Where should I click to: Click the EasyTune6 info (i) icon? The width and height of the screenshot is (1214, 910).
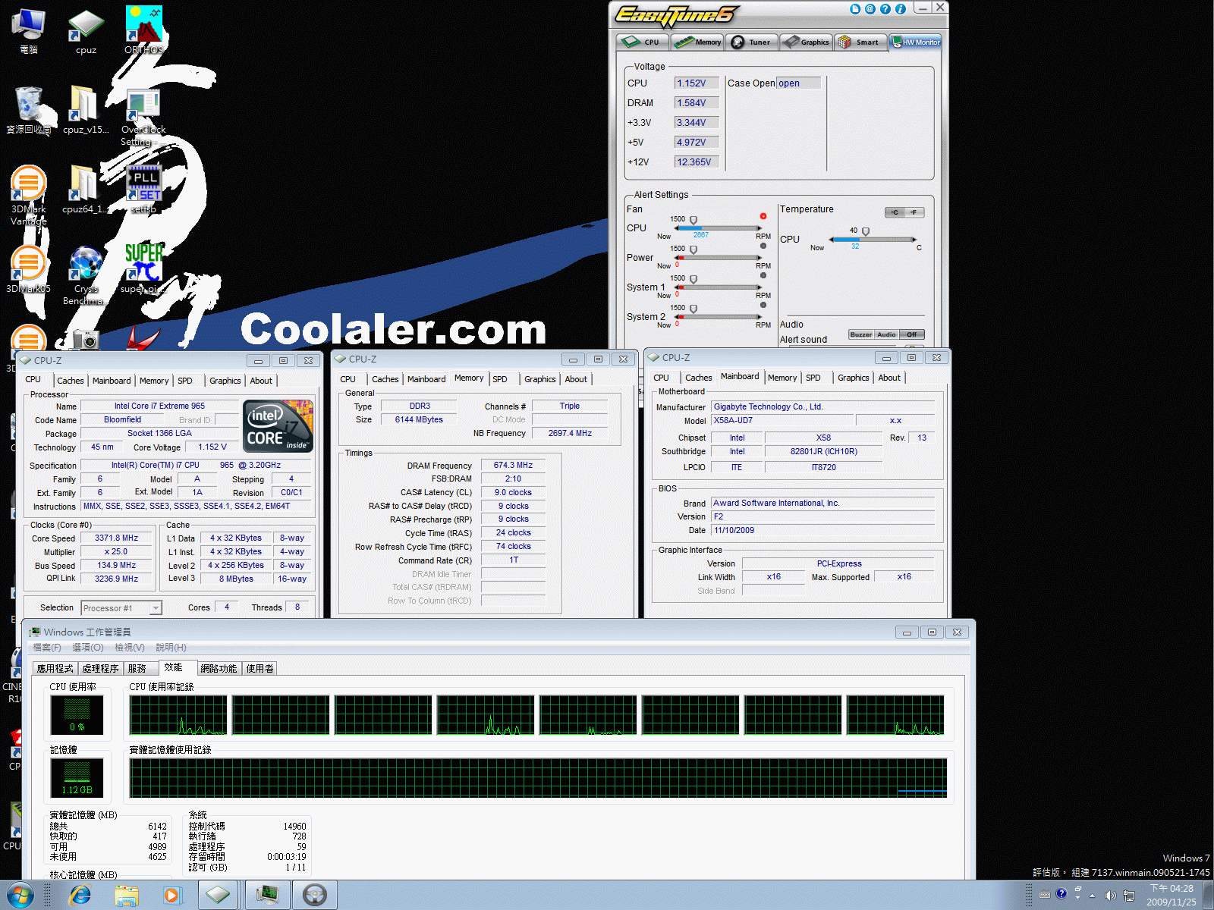[901, 9]
